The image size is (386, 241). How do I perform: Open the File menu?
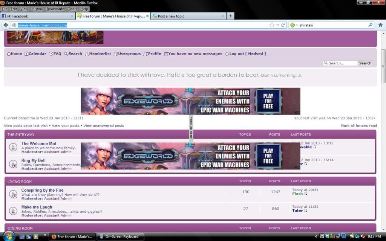5,9
